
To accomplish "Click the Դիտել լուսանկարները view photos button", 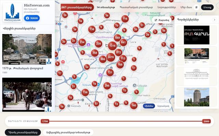I will pos(23,132).
